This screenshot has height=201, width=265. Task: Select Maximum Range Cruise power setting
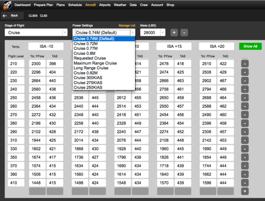point(95,63)
